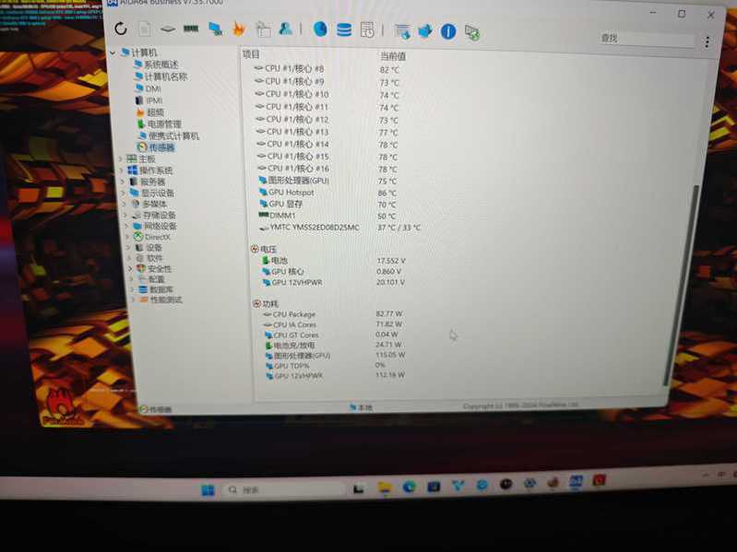Screen dimensions: 737x552
Task: Click the blue 64 AIDA64 taskbar icon
Action: click(x=576, y=482)
